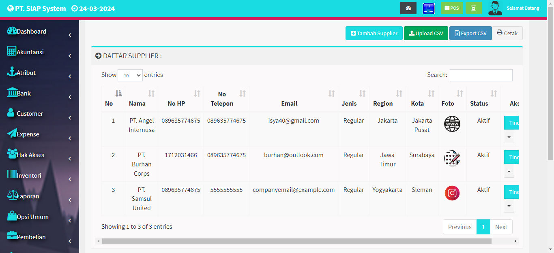The height and width of the screenshot is (253, 554).
Task: Click the Previous pagination button
Action: point(460,227)
